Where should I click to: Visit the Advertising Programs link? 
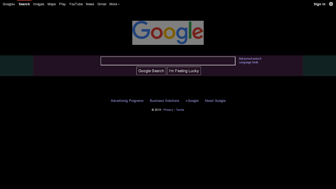pyautogui.click(x=127, y=101)
